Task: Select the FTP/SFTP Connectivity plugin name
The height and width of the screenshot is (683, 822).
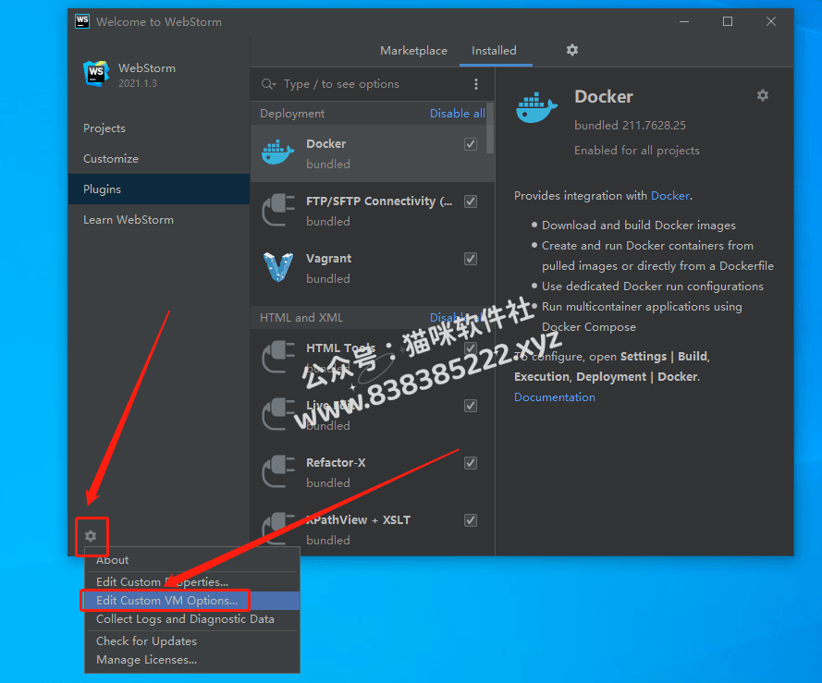Action: pos(379,201)
